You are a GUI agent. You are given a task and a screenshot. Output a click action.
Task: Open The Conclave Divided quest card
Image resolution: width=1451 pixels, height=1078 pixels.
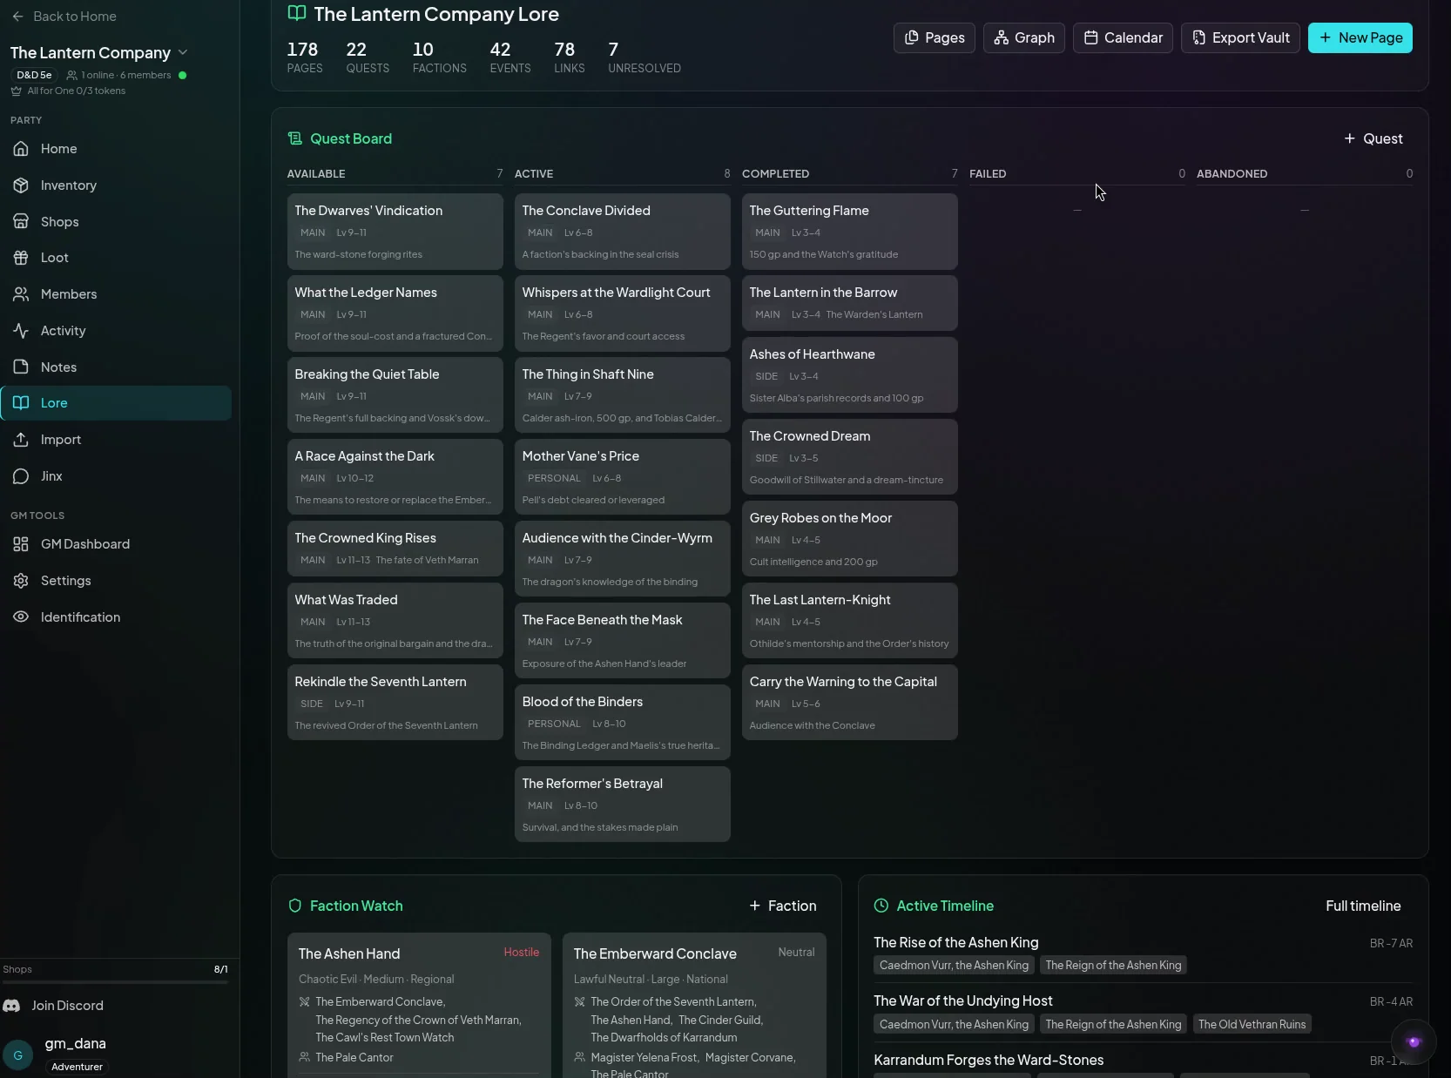pyautogui.click(x=623, y=232)
